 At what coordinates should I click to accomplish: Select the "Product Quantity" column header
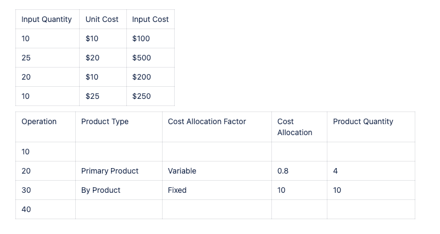click(363, 121)
